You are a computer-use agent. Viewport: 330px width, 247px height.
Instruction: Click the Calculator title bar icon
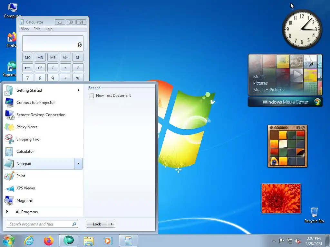22,22
